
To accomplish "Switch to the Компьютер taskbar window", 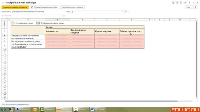I will pyautogui.click(x=23, y=110).
